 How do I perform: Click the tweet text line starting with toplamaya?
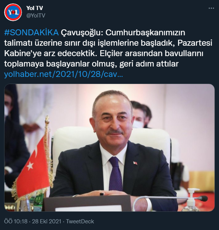[91, 64]
